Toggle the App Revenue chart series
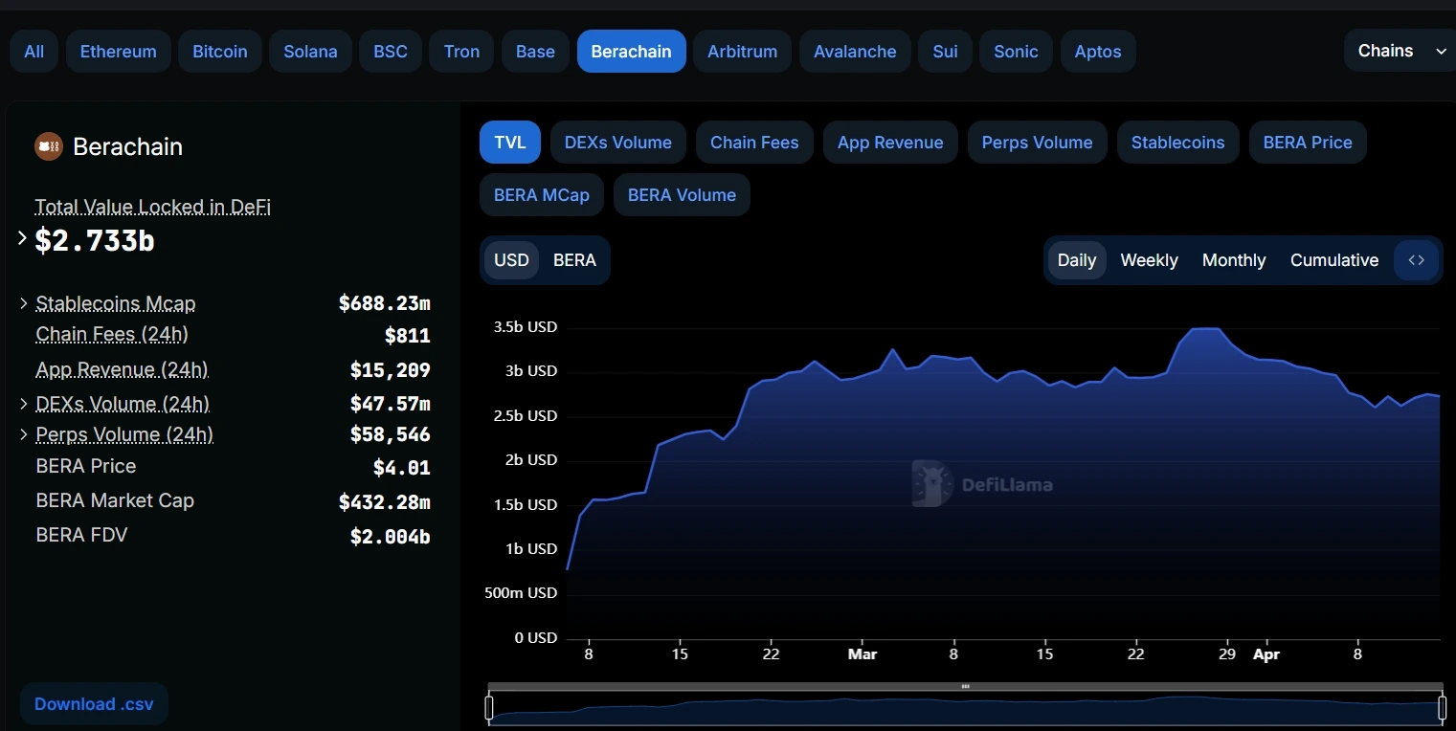 coord(890,143)
